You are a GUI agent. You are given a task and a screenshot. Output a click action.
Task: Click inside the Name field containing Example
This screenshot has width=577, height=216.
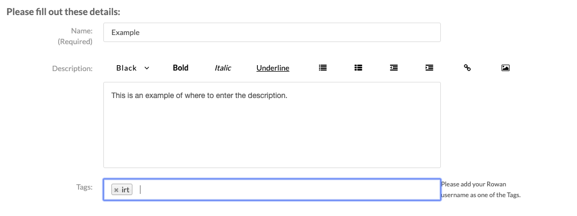272,32
